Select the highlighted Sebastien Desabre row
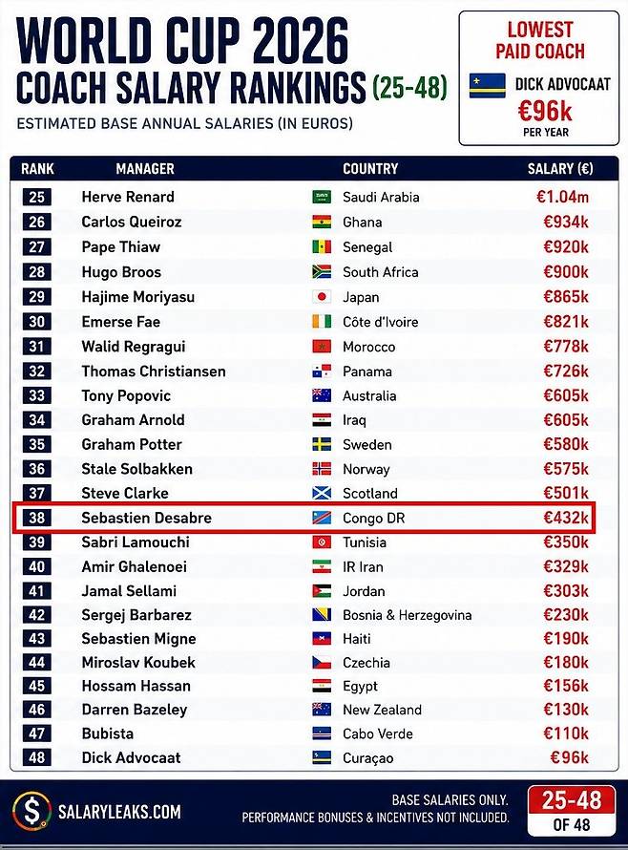Viewport: 628px width, 850px height. [304, 518]
